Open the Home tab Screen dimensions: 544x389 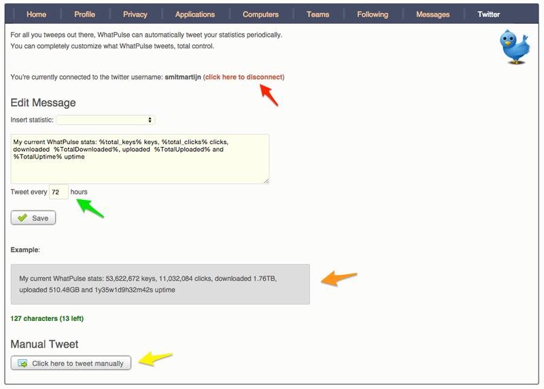[x=36, y=14]
